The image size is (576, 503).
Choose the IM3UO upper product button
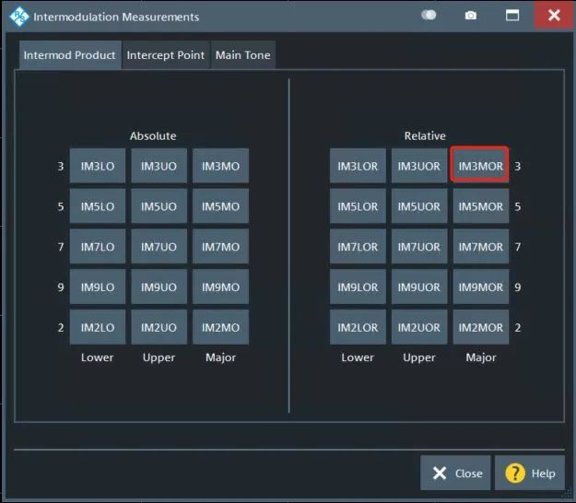click(159, 167)
